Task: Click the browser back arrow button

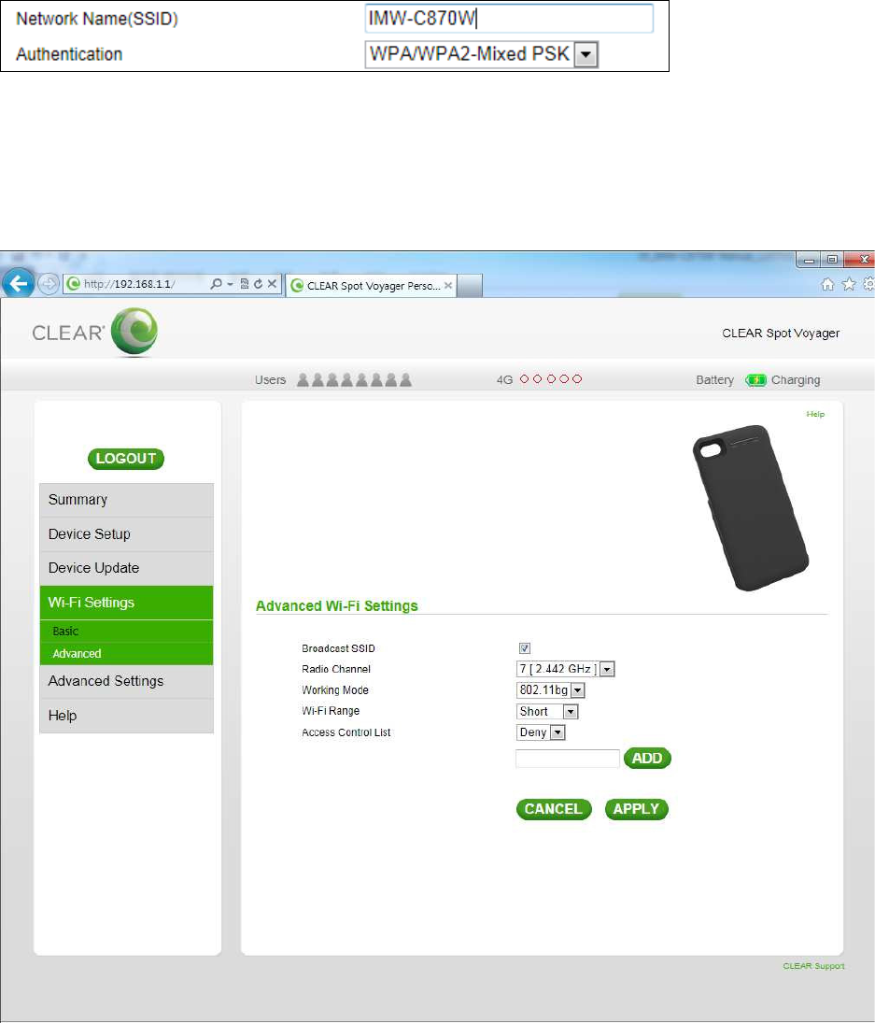Action: tap(18, 284)
